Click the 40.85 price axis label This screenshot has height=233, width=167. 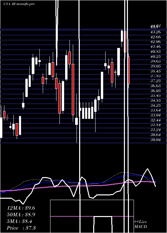click(x=155, y=51)
